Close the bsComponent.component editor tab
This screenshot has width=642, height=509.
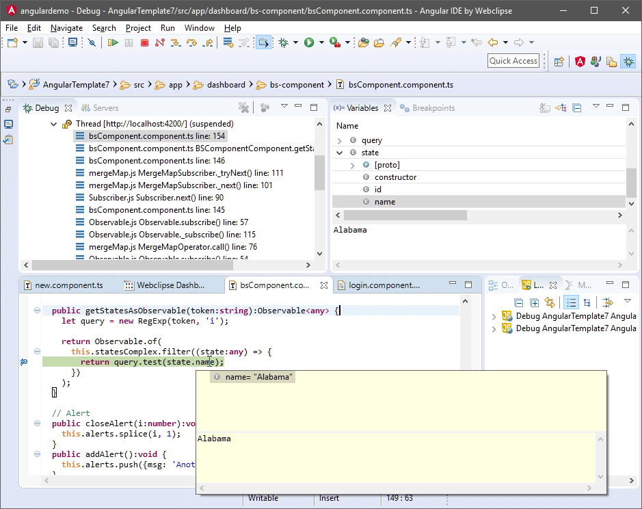324,285
